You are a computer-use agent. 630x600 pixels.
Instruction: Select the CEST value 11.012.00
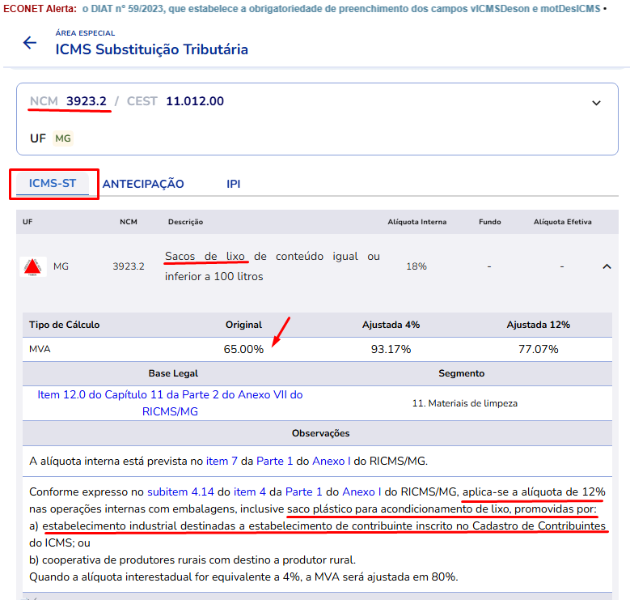pos(195,101)
